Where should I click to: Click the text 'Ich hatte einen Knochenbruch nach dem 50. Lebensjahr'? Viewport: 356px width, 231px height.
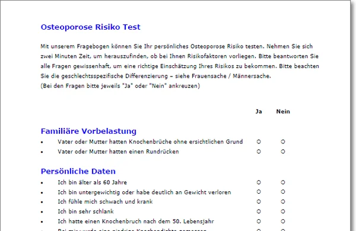(136, 222)
